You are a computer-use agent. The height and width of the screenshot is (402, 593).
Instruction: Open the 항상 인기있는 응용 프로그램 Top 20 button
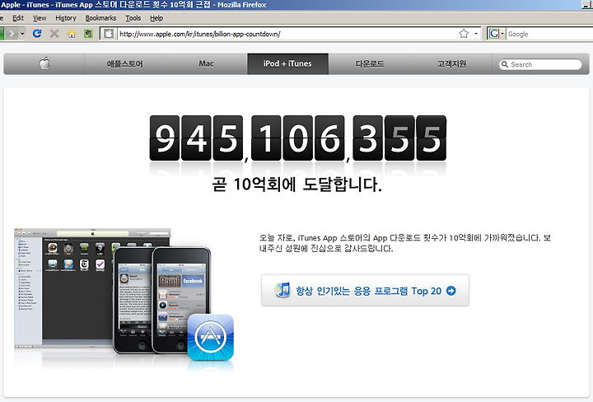point(365,291)
